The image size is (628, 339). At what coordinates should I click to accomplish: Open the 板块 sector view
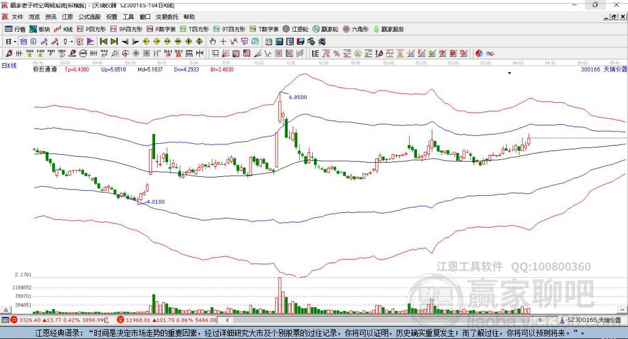click(40, 29)
